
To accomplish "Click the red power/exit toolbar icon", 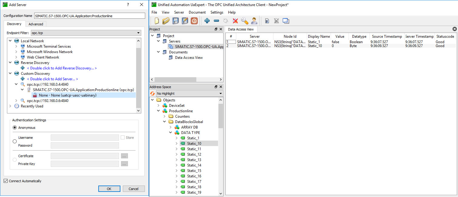I will tap(194, 21).
